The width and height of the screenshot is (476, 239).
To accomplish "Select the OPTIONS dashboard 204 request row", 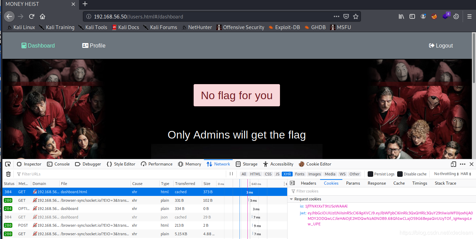I will click(145, 209).
